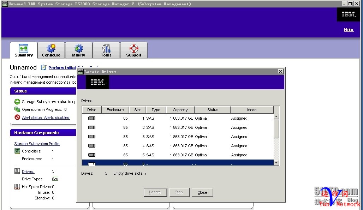Screen dimensions: 363x210
Task: Close the Locate Drives dialog with X
Action: [x=281, y=71]
